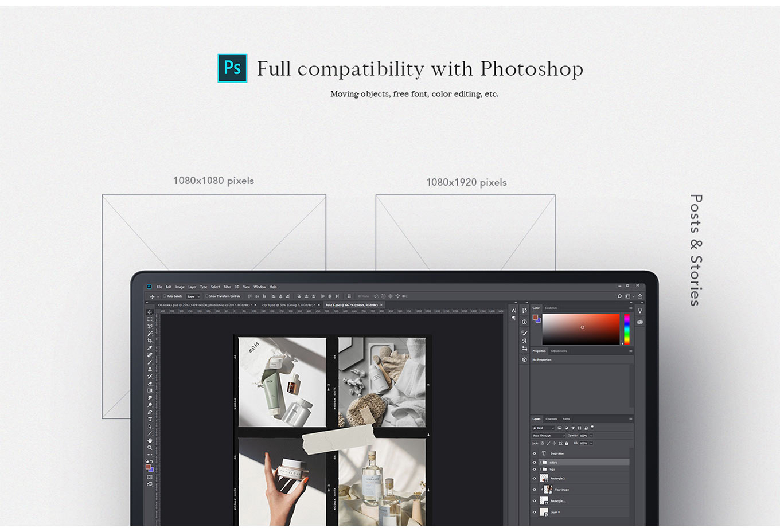780x532 pixels.
Task: Click the foreground color swatch in Color panel
Action: click(535, 317)
